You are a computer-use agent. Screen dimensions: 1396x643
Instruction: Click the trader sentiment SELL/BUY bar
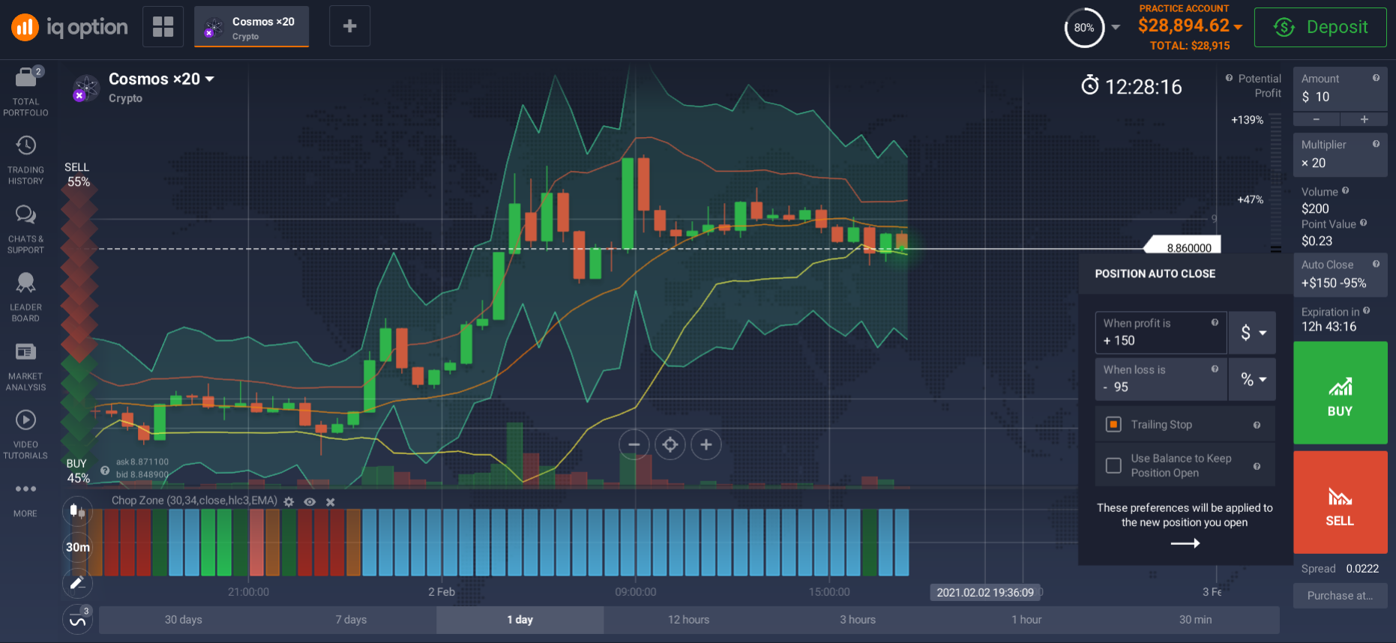(79, 322)
